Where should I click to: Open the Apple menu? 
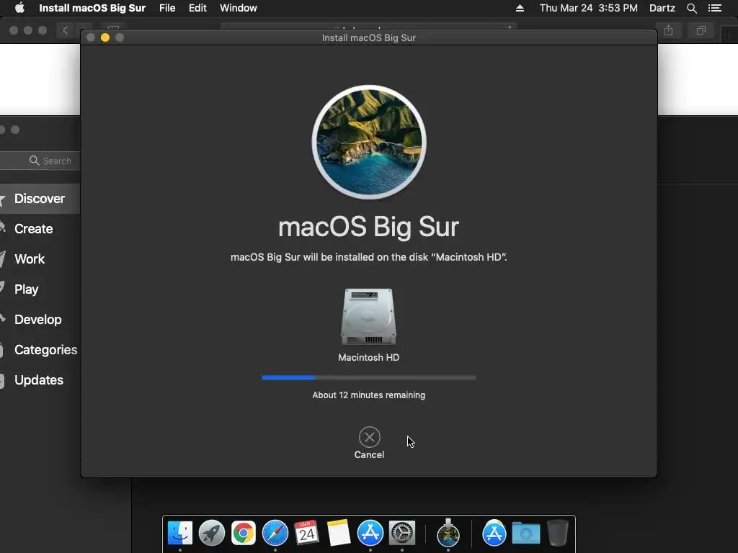19,8
